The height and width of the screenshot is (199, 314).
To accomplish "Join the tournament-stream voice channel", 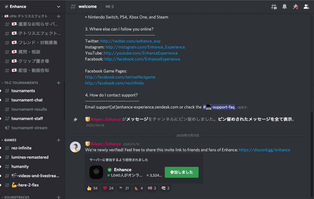I will coord(29,128).
